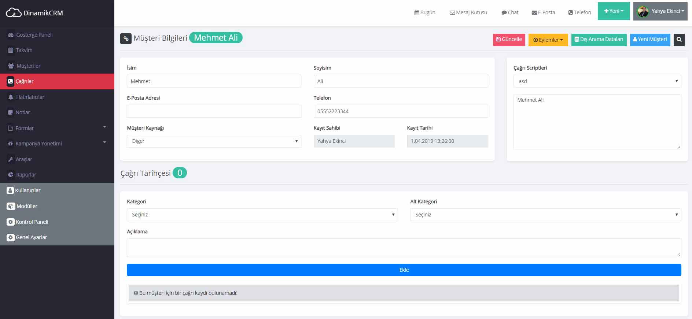Click the Çağrılar phone icon
The image size is (692, 319).
coord(10,81)
